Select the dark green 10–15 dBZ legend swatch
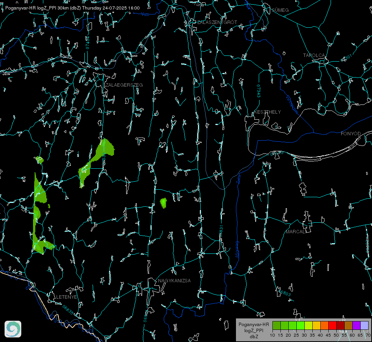Image resolution: width=372 pixels, height=342 pixels. point(277,325)
